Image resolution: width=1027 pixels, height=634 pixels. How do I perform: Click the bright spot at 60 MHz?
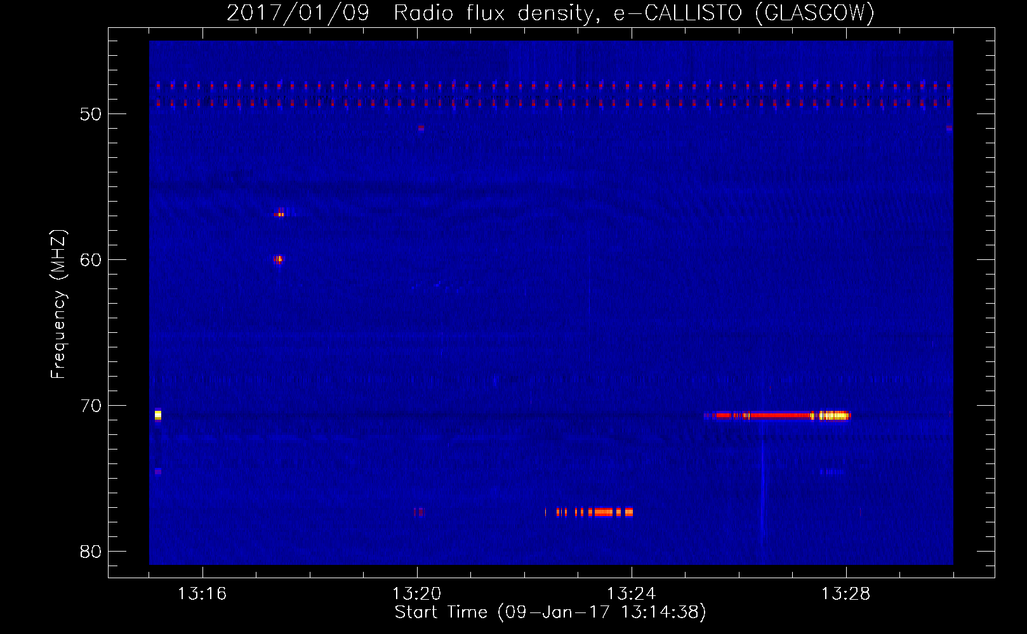tap(278, 259)
